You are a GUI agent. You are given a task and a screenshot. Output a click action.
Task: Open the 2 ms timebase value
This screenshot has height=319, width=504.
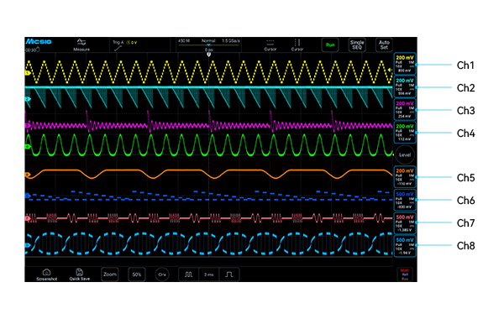[208, 275]
